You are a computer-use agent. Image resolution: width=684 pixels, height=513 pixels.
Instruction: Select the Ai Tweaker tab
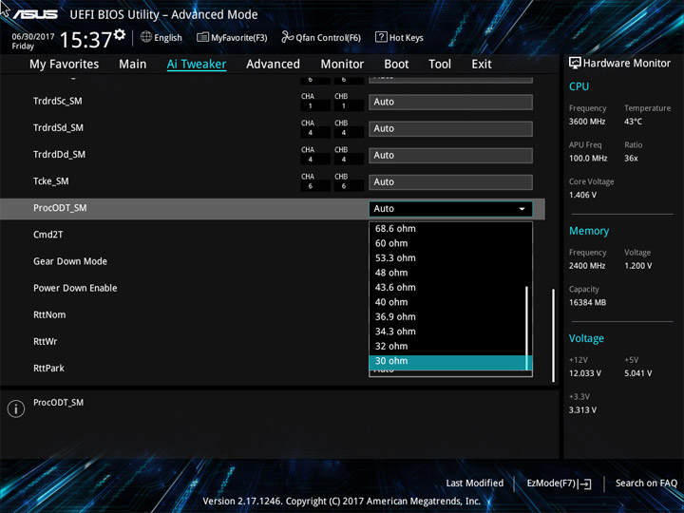point(197,65)
